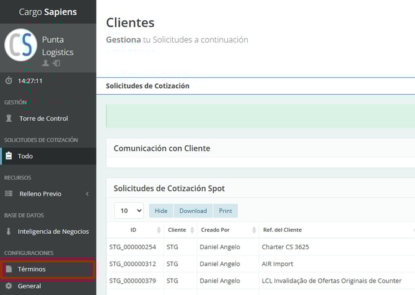Sort by the Creado Por column

pyautogui.click(x=253, y=230)
